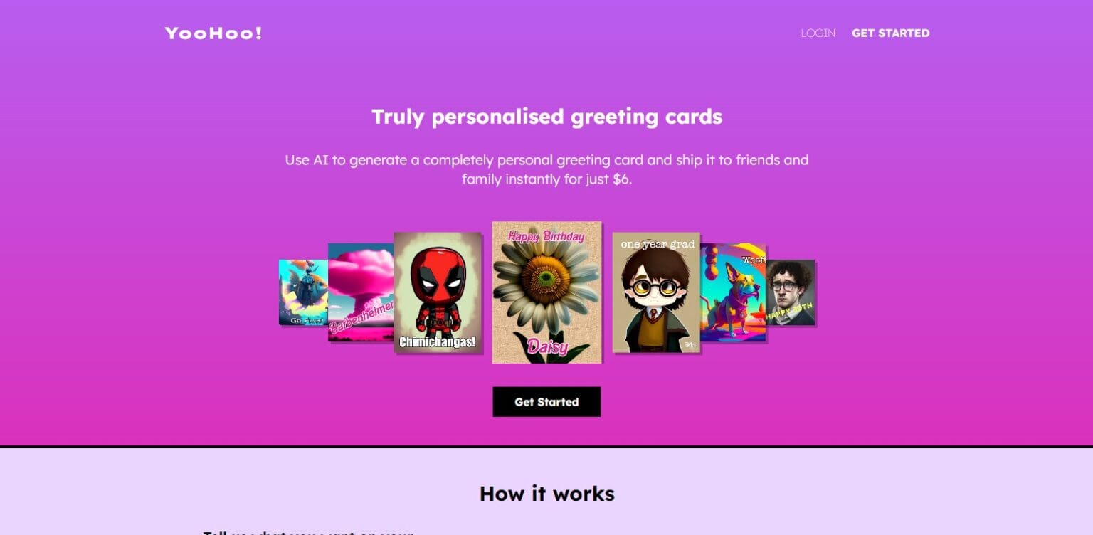Open the pink mushroom cloud Barbenheimer card

[361, 292]
